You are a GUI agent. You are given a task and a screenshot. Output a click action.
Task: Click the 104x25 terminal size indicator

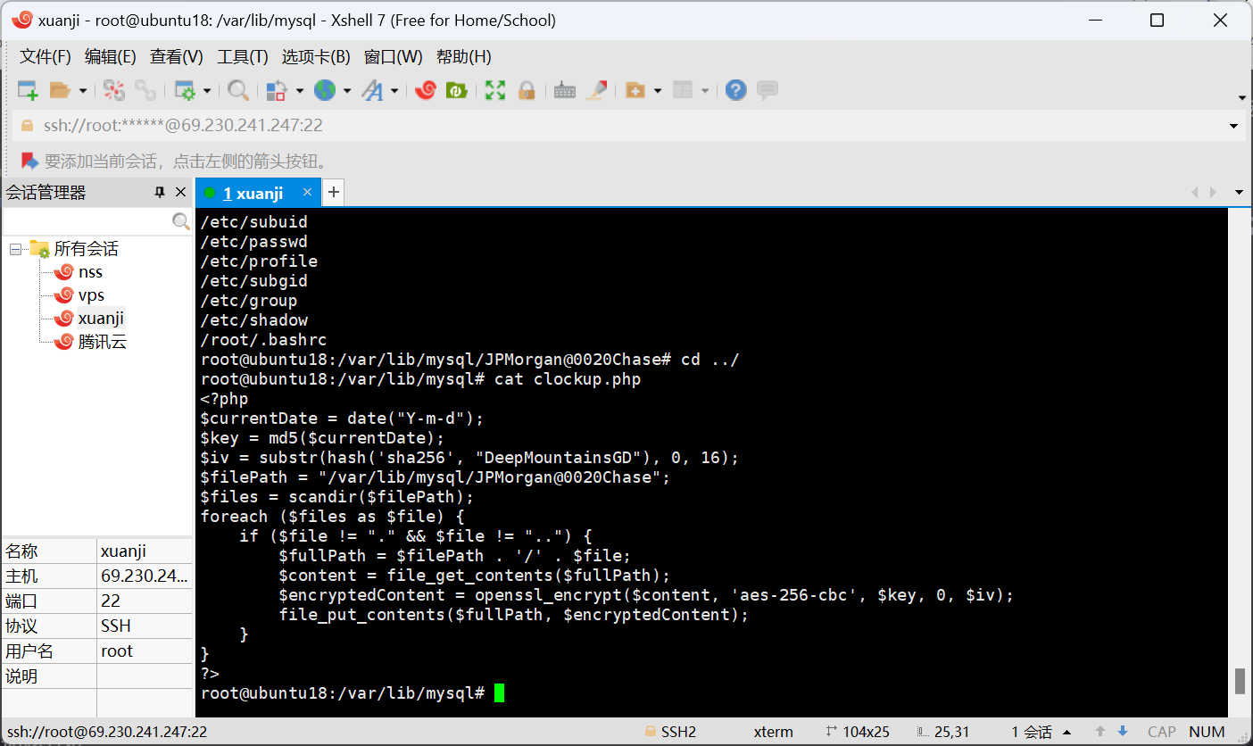click(858, 732)
